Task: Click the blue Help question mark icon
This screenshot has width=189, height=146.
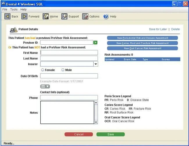Action: click(x=106, y=16)
